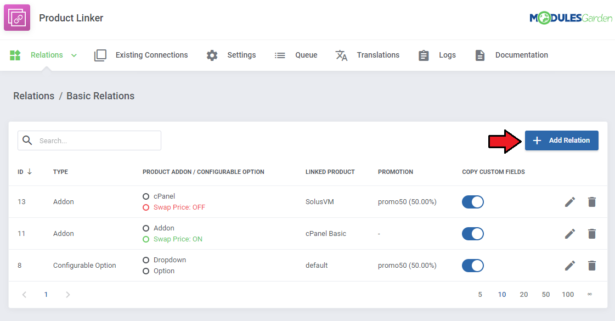The height and width of the screenshot is (321, 615).
Task: Click promo50 promotion in row 13
Action: [407, 202]
